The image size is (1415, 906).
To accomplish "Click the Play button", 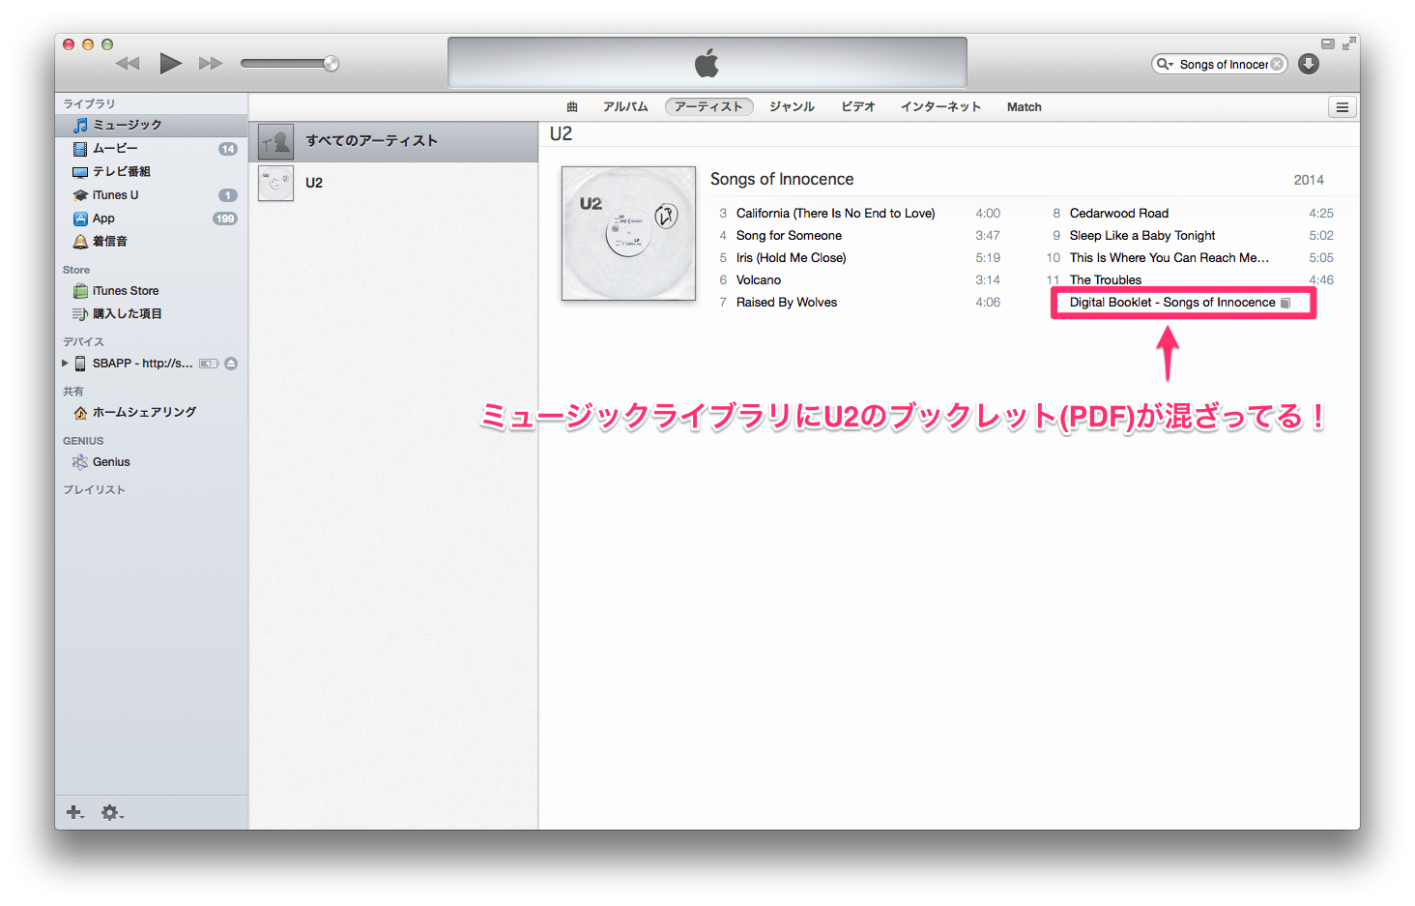I will point(170,64).
